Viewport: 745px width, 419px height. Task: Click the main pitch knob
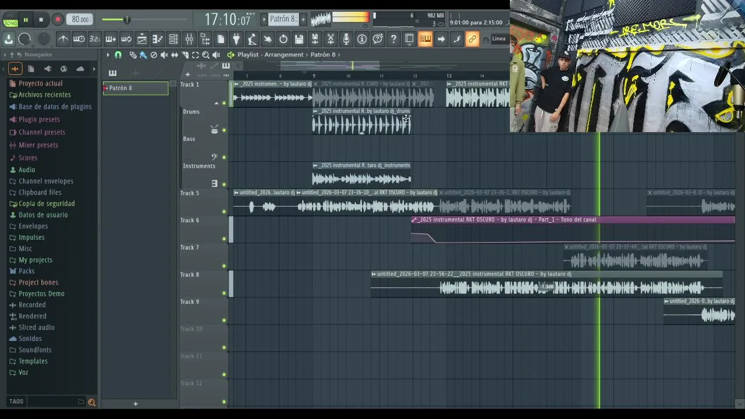point(44,39)
